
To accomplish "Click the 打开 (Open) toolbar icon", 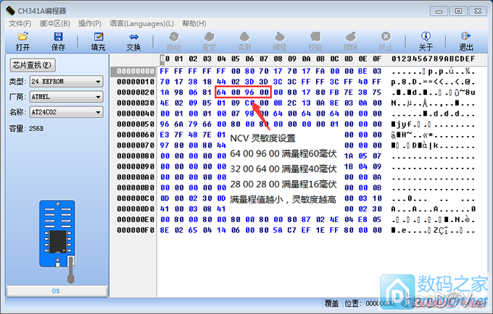I will [22, 41].
